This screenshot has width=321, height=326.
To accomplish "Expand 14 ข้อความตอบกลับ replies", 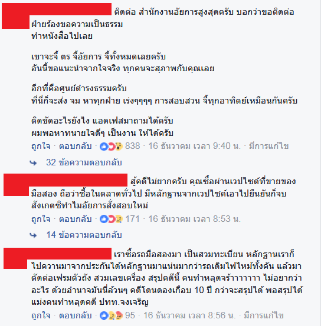I will (x=84, y=235).
